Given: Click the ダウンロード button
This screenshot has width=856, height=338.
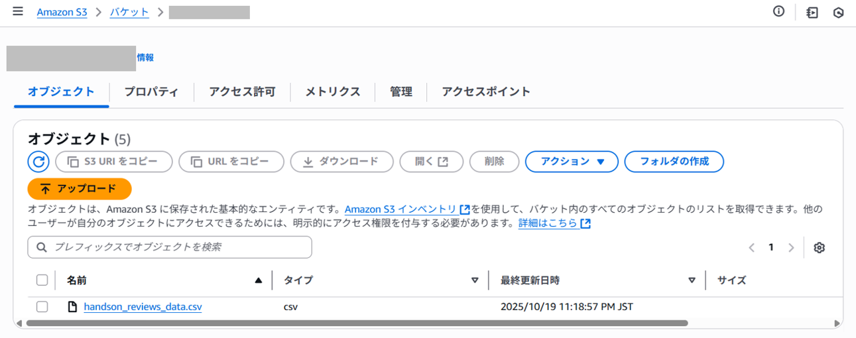Looking at the screenshot, I should pyautogui.click(x=341, y=161).
